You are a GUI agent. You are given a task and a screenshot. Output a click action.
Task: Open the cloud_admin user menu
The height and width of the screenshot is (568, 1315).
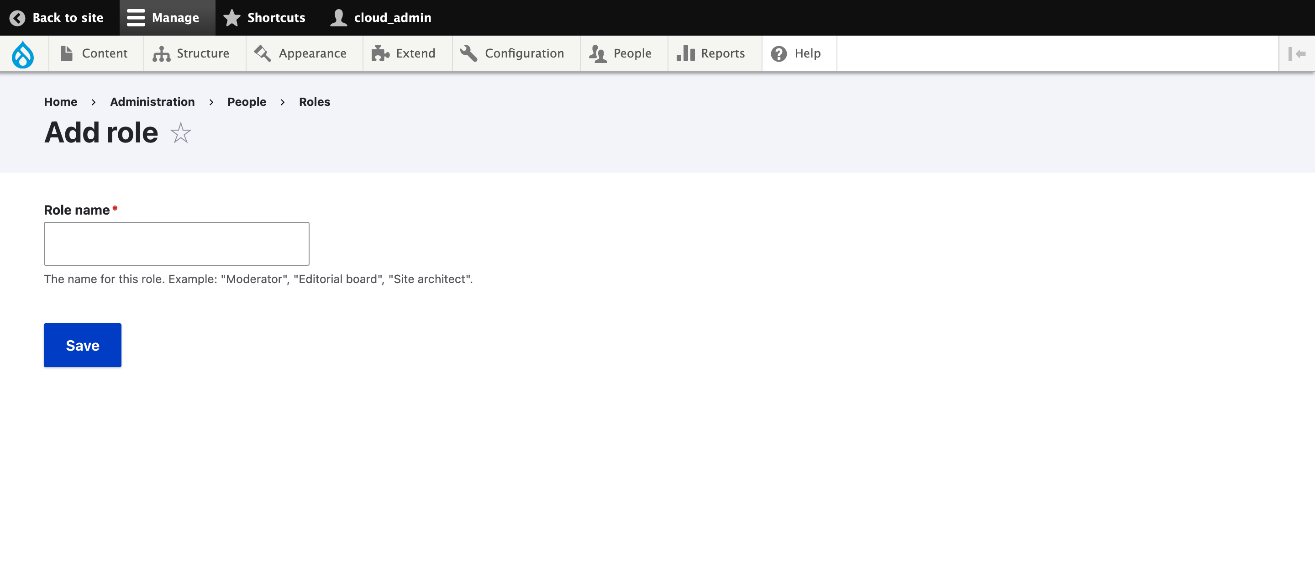click(381, 18)
